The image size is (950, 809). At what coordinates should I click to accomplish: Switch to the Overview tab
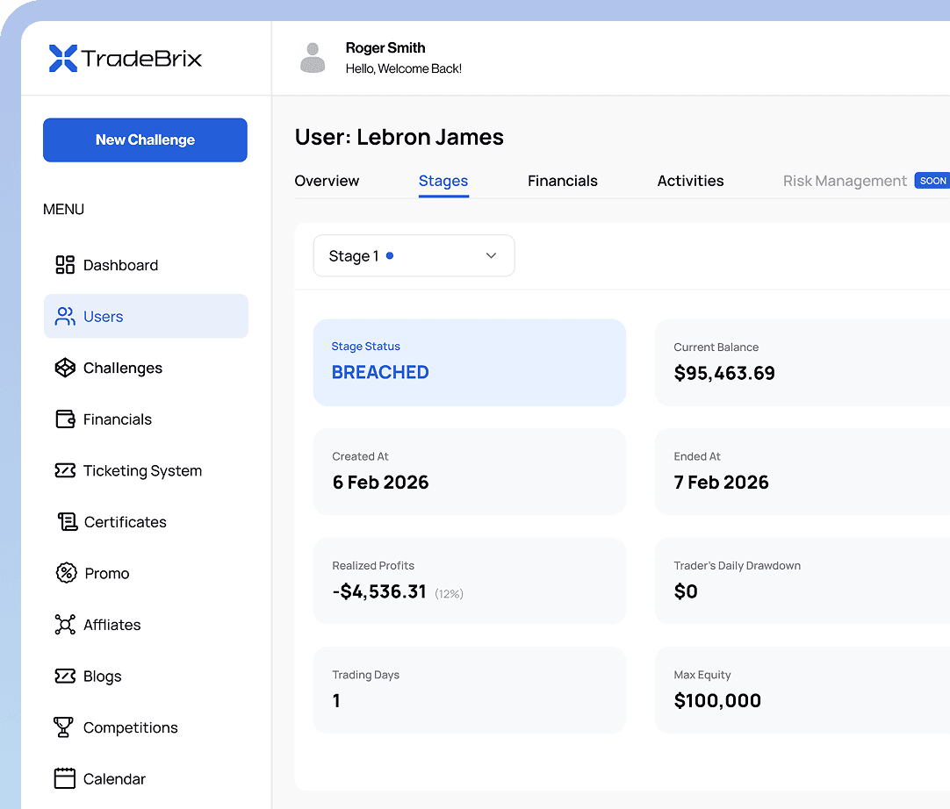click(x=327, y=181)
